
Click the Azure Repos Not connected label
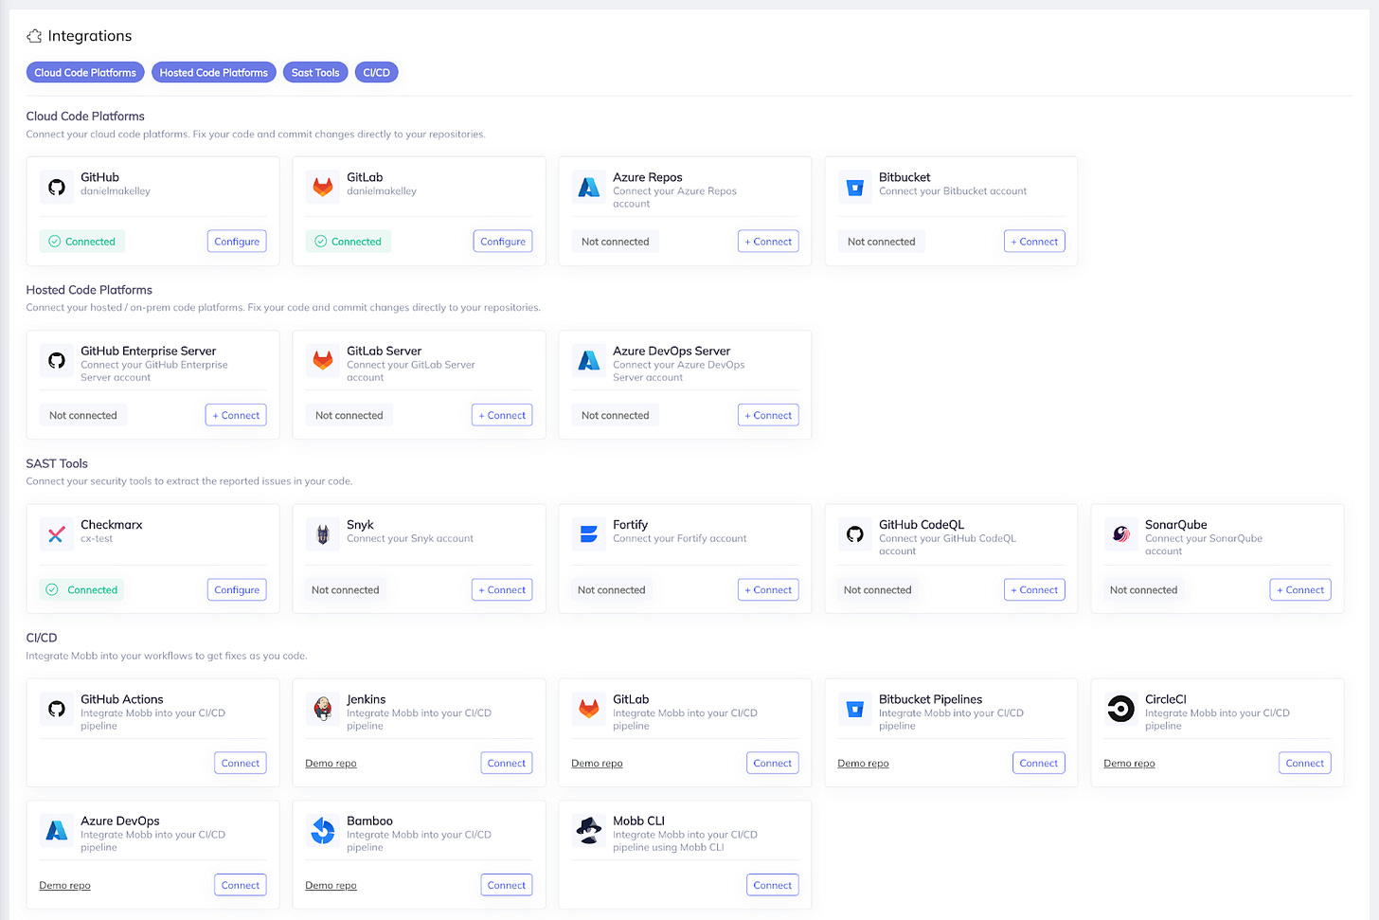click(616, 242)
